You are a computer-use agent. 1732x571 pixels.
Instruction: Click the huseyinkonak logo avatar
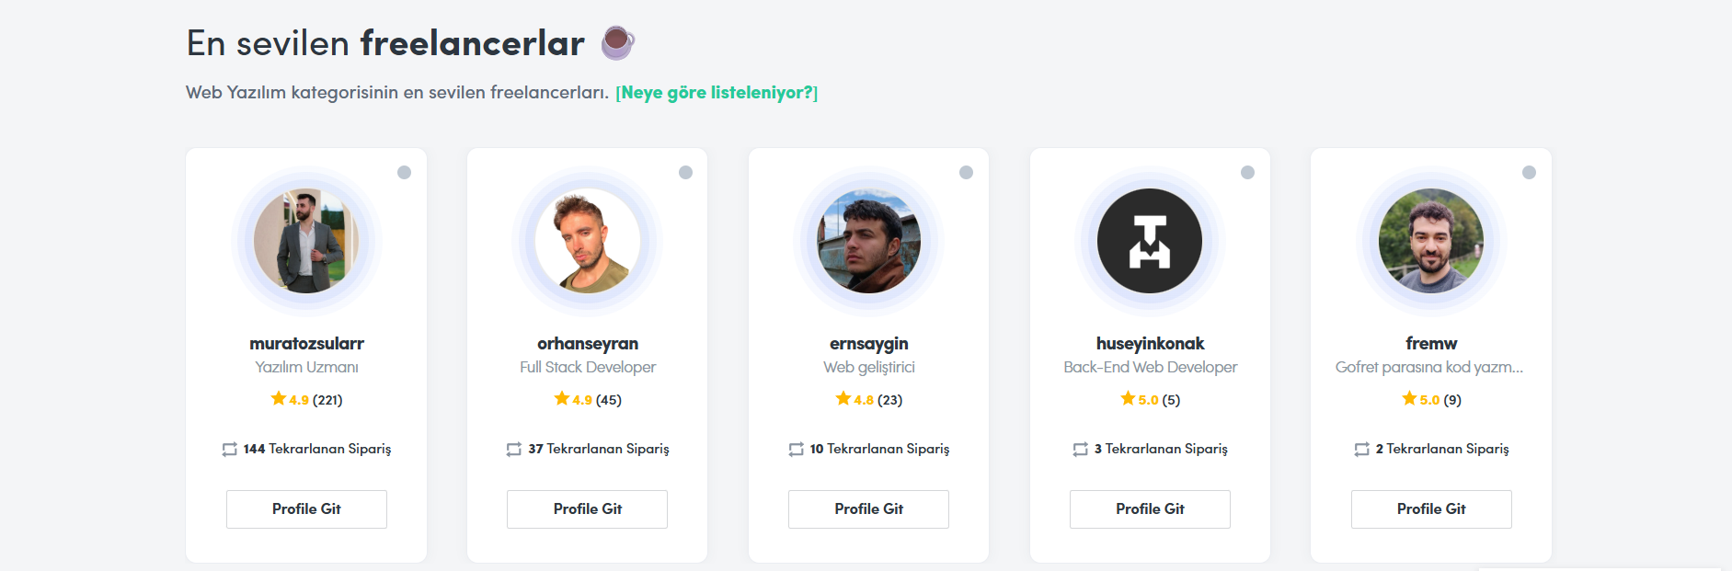1150,241
